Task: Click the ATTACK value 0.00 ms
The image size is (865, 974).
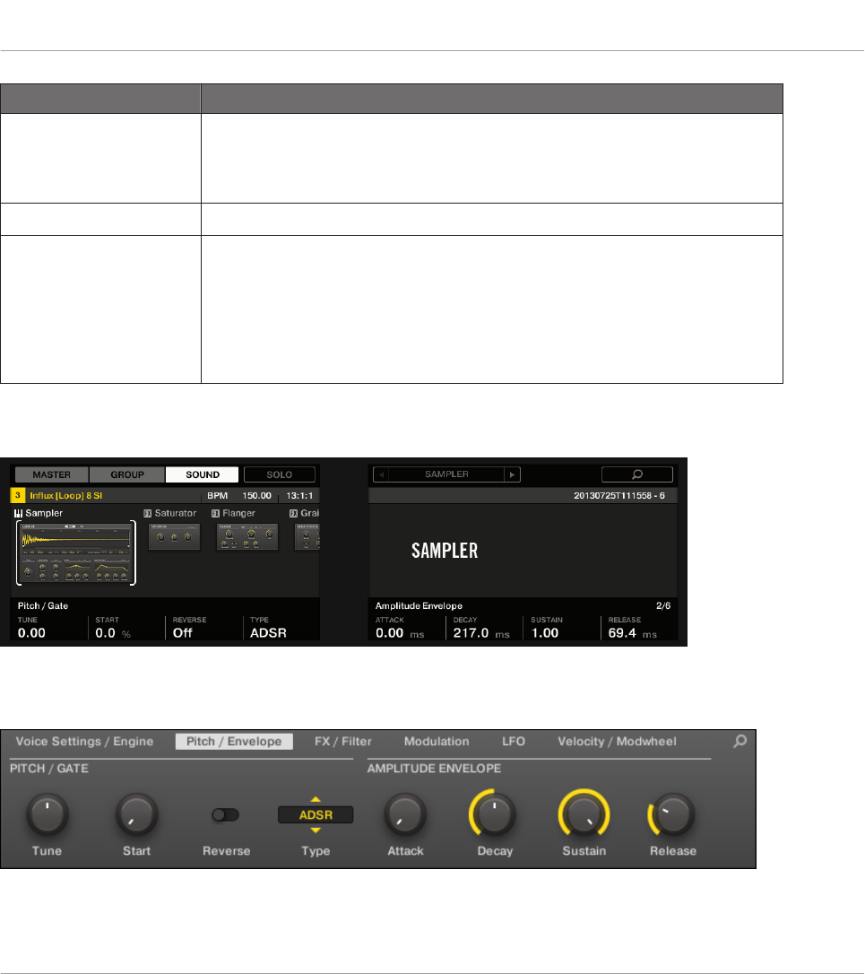Action: [400, 633]
